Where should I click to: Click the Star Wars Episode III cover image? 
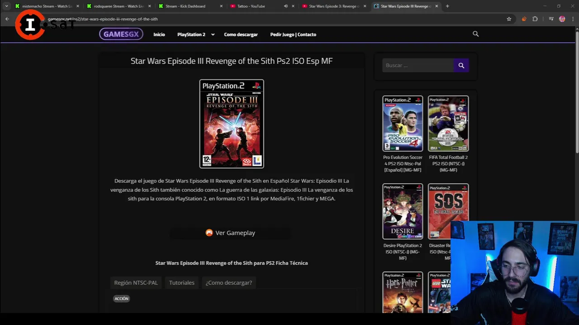232,124
